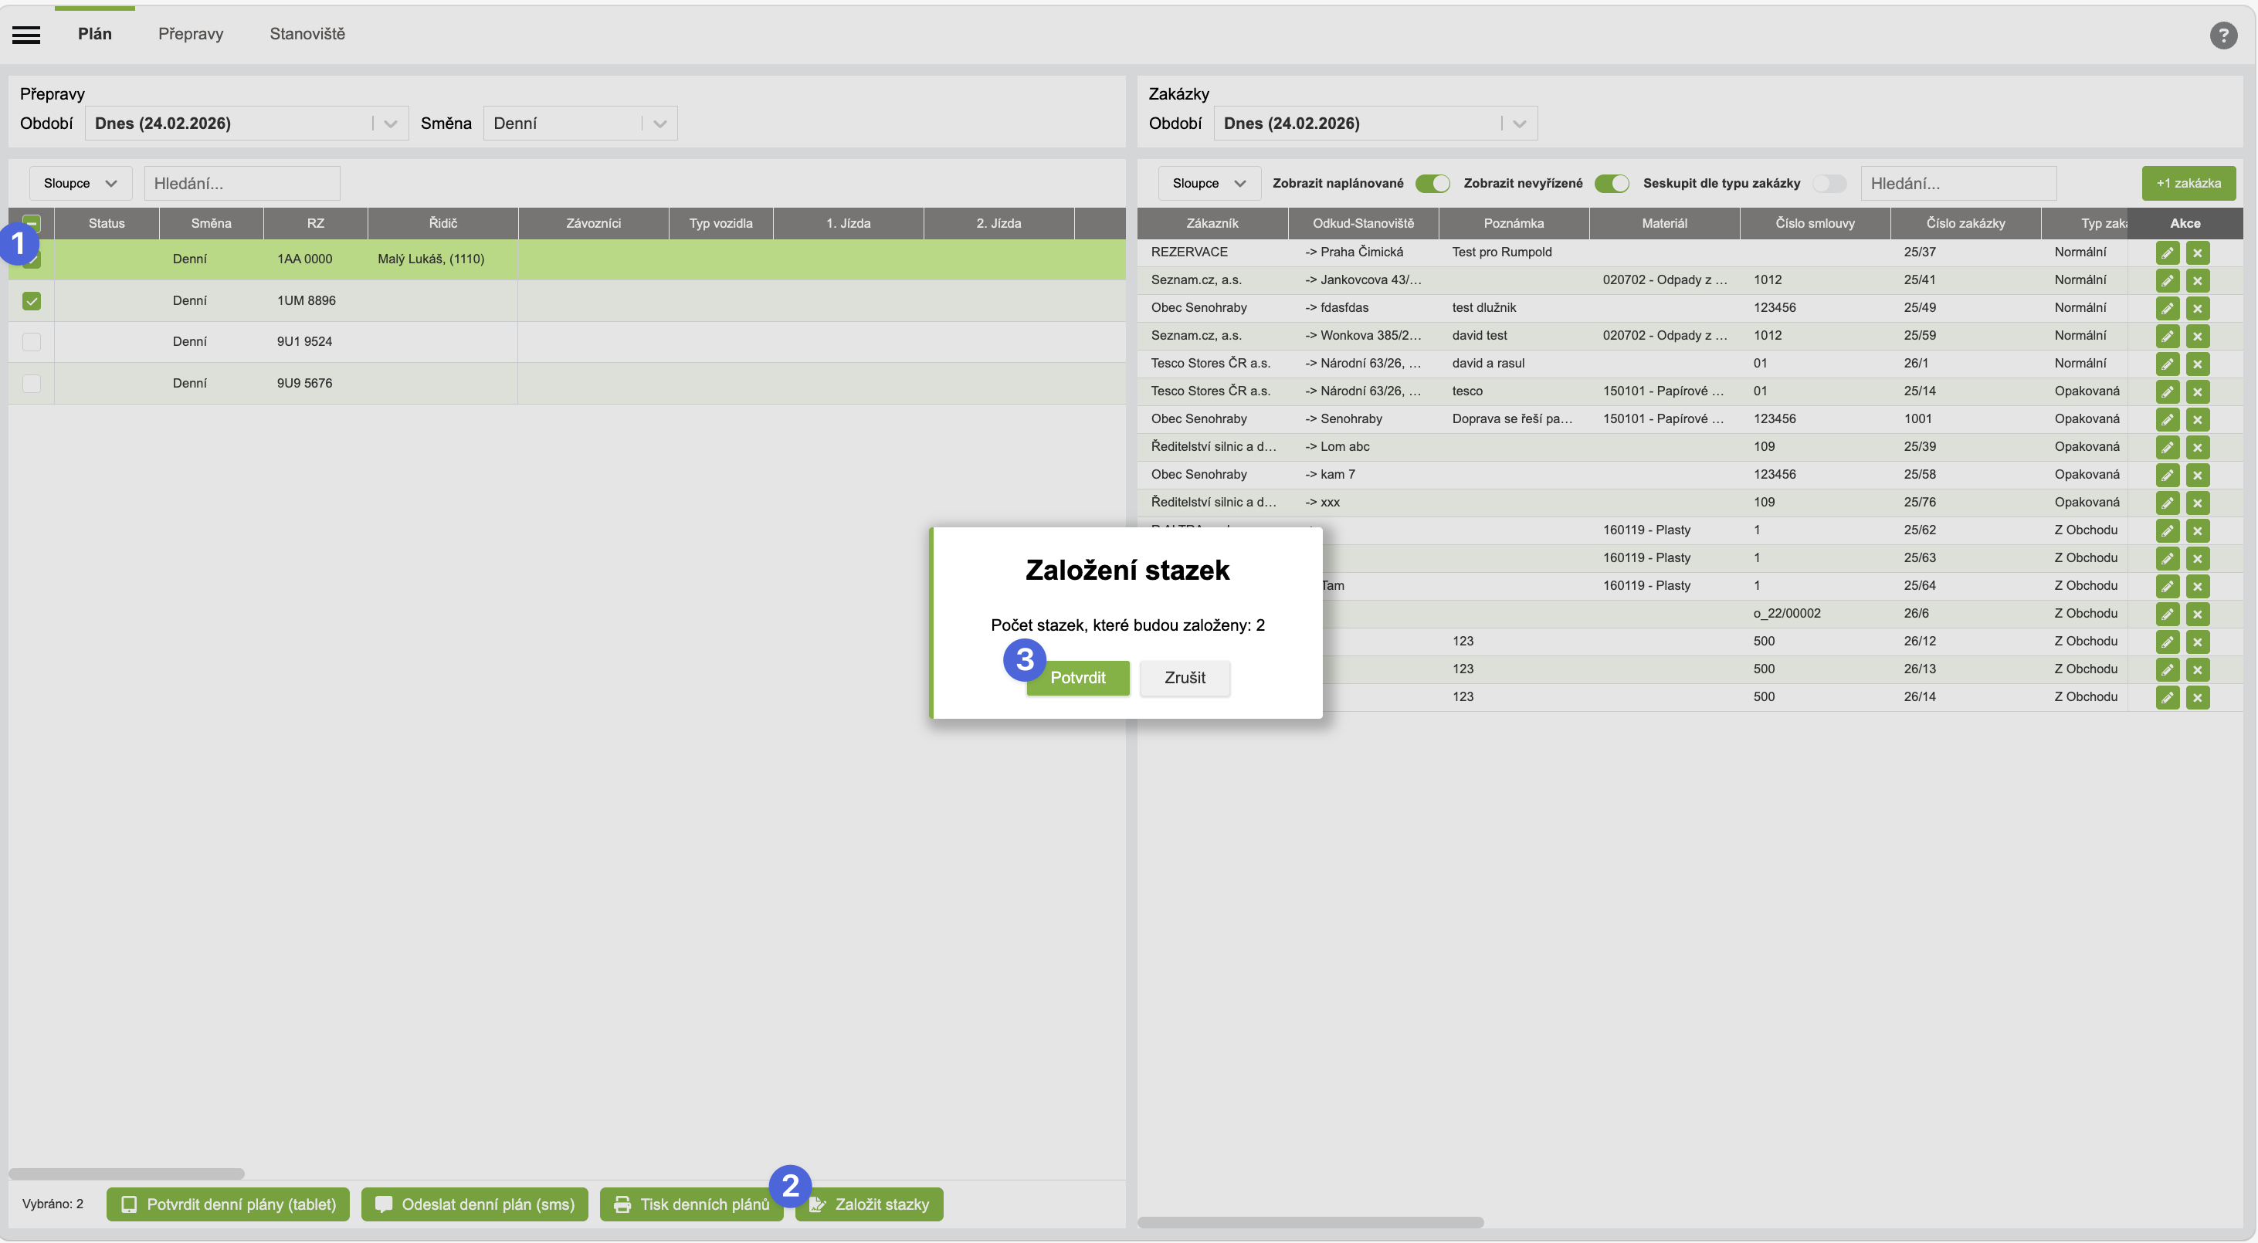Cancel the dialog with Zrušit
Screen dimensions: 2258x1243
[1185, 678]
